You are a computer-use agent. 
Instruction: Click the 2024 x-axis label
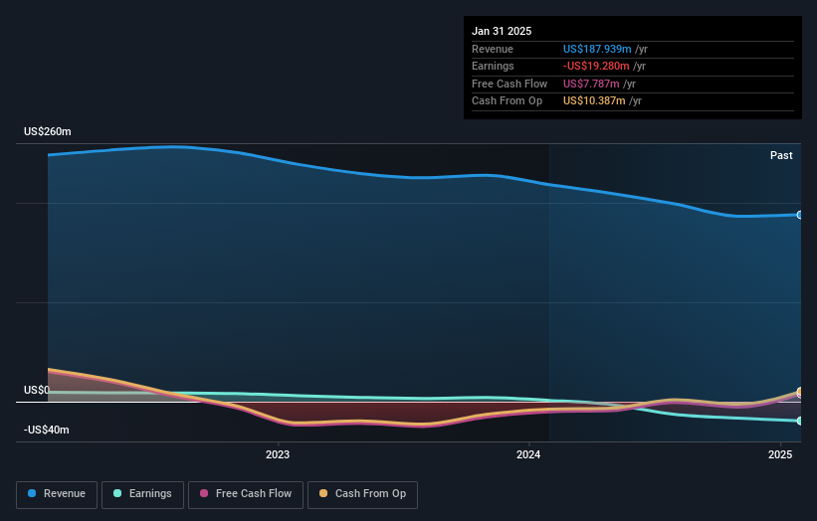(528, 454)
